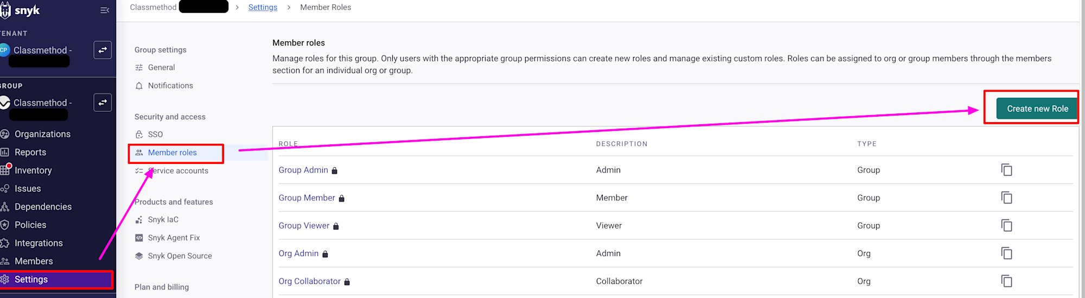1085x298 pixels.
Task: Open SSO settings
Action: tap(155, 134)
